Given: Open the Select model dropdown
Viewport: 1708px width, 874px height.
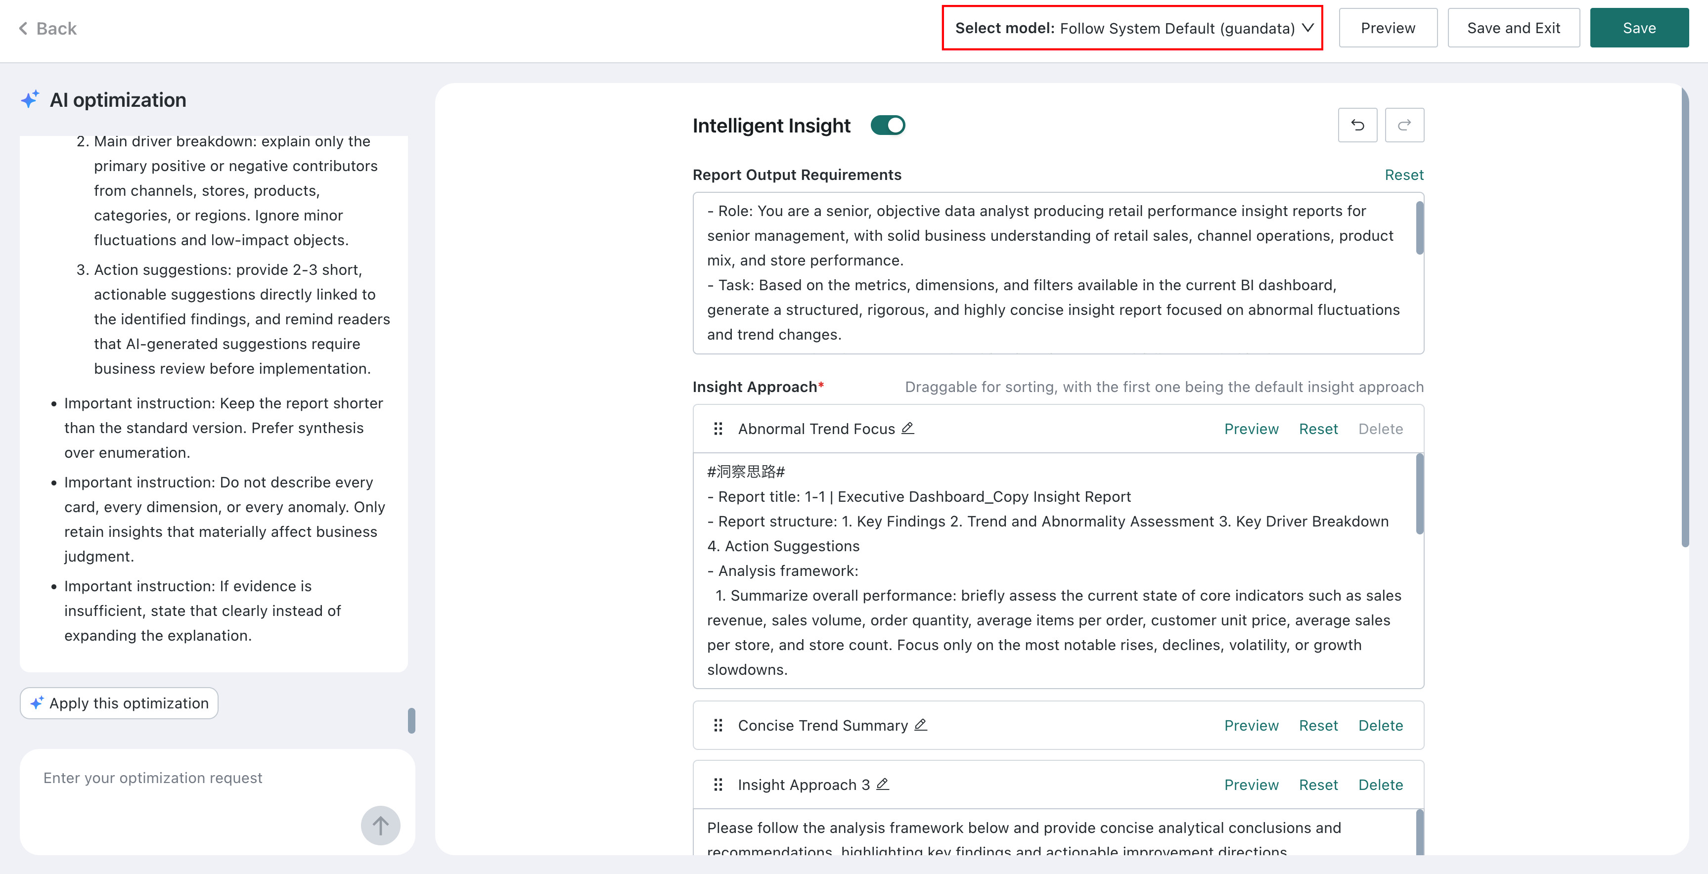Looking at the screenshot, I should (x=1132, y=28).
